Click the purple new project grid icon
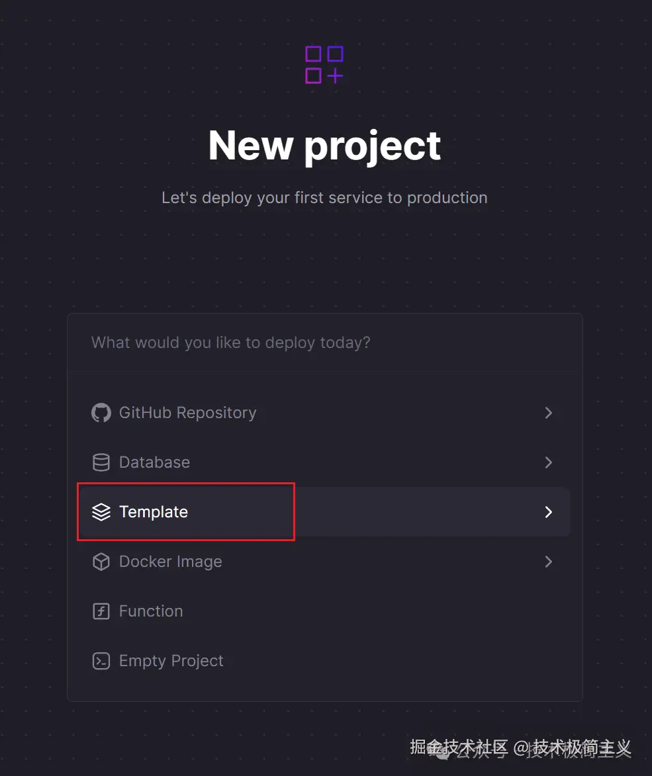Image resolution: width=652 pixels, height=776 pixels. click(x=324, y=65)
